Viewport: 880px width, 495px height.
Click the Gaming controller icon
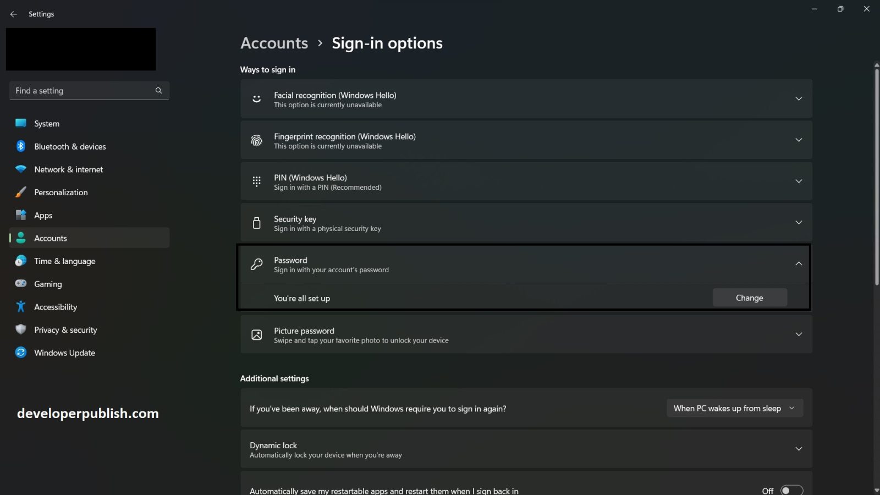20,284
